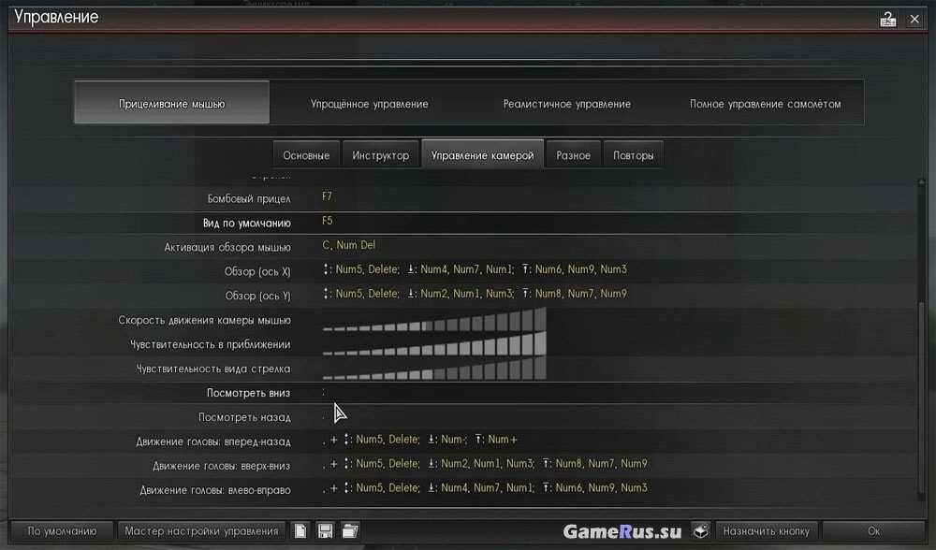This screenshot has width=936, height=550.
Task: Click the floppy disk save controls icon
Action: pos(325,531)
